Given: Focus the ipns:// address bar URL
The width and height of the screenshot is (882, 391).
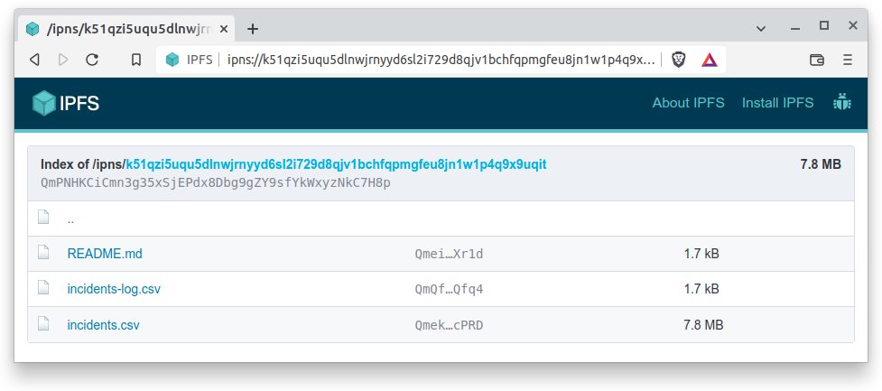Looking at the screenshot, I should [441, 60].
